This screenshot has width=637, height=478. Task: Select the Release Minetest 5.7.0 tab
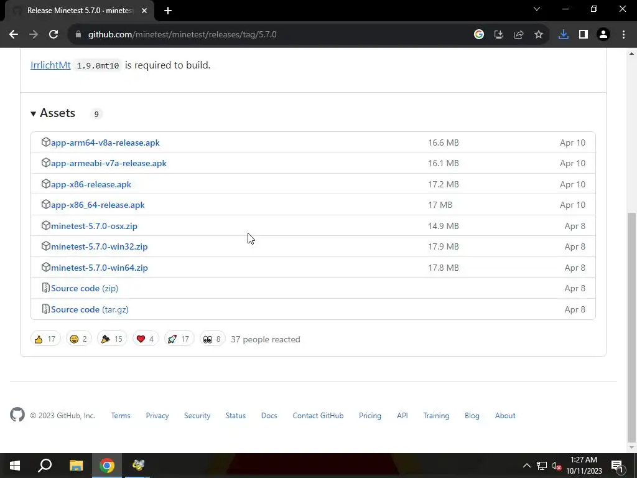pyautogui.click(x=79, y=11)
